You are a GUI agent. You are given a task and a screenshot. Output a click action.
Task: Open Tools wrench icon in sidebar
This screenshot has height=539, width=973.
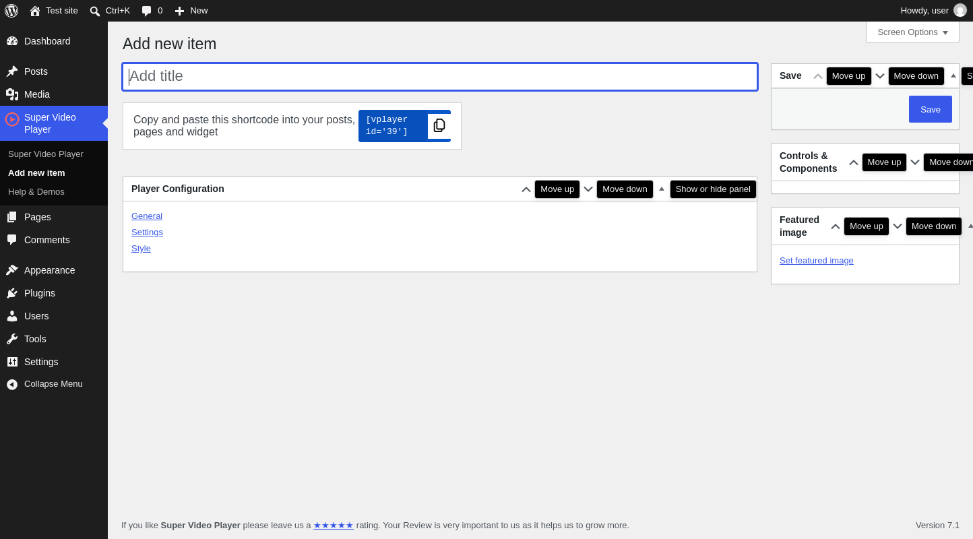[x=12, y=339]
